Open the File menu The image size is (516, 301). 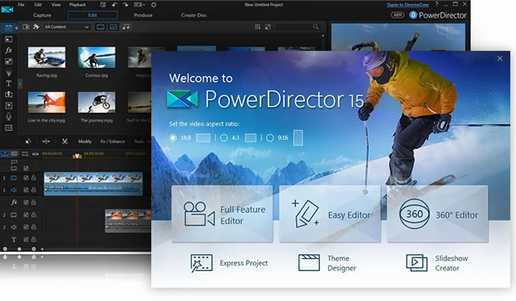tap(21, 5)
